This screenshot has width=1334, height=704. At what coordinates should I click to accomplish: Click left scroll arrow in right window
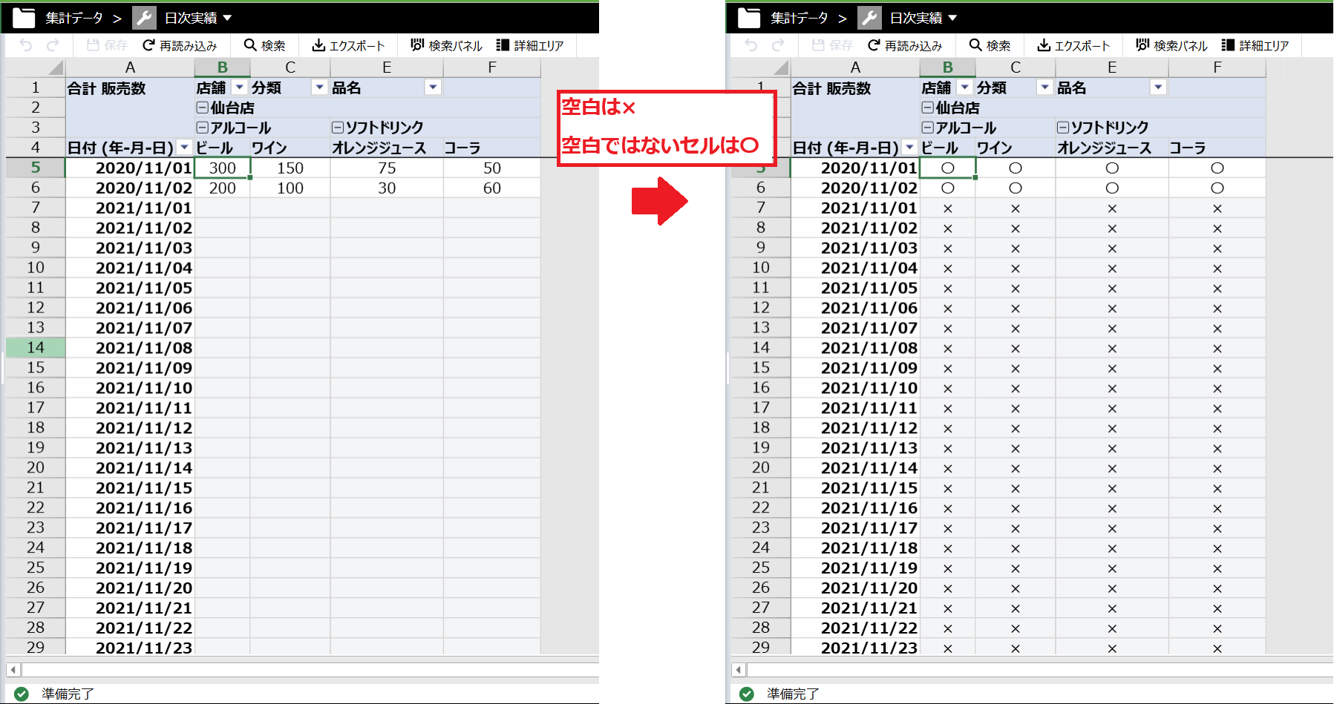[x=739, y=670]
